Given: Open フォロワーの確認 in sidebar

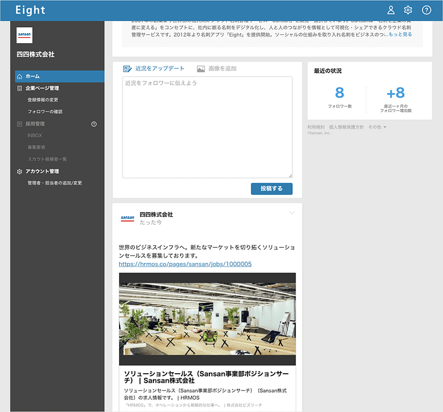Looking at the screenshot, I should pyautogui.click(x=45, y=112).
